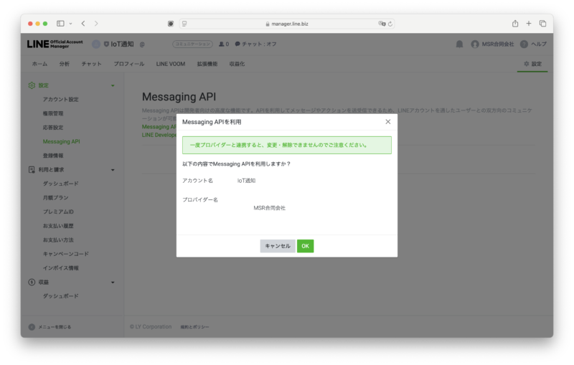Select 登録情報 in sidebar
The image size is (574, 365).
click(x=53, y=156)
